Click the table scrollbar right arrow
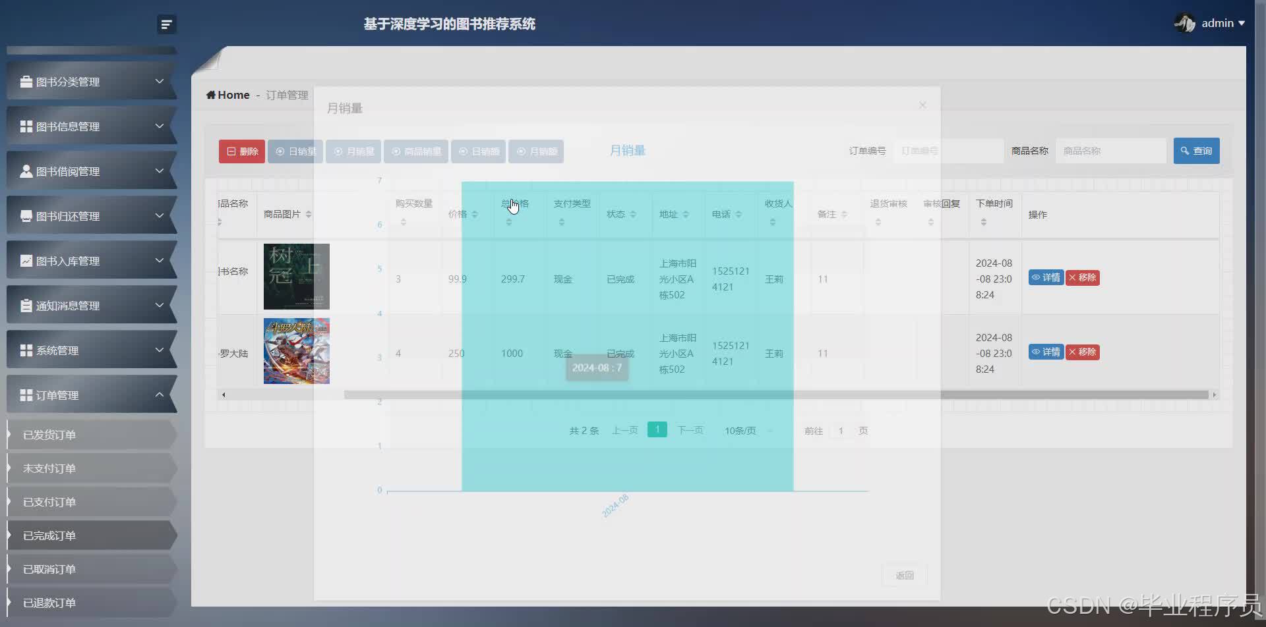The image size is (1266, 627). (1214, 395)
